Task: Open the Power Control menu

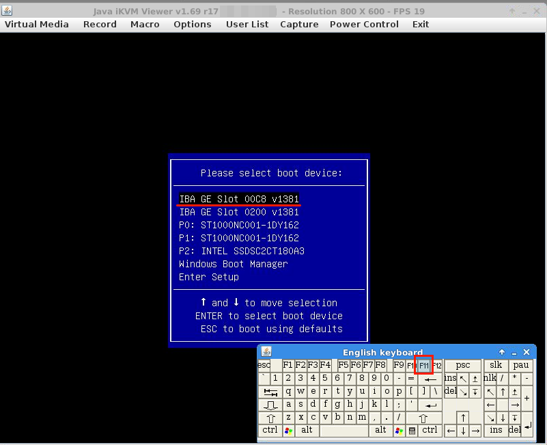Action: pos(364,24)
